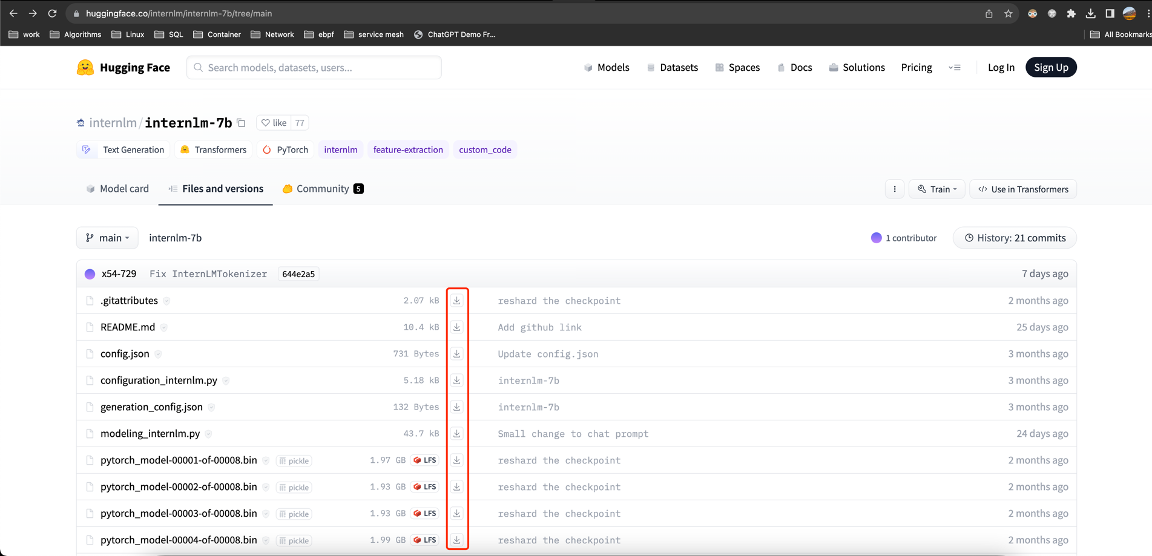This screenshot has width=1152, height=556.
Task: Go forward in browser history
Action: [x=33, y=13]
